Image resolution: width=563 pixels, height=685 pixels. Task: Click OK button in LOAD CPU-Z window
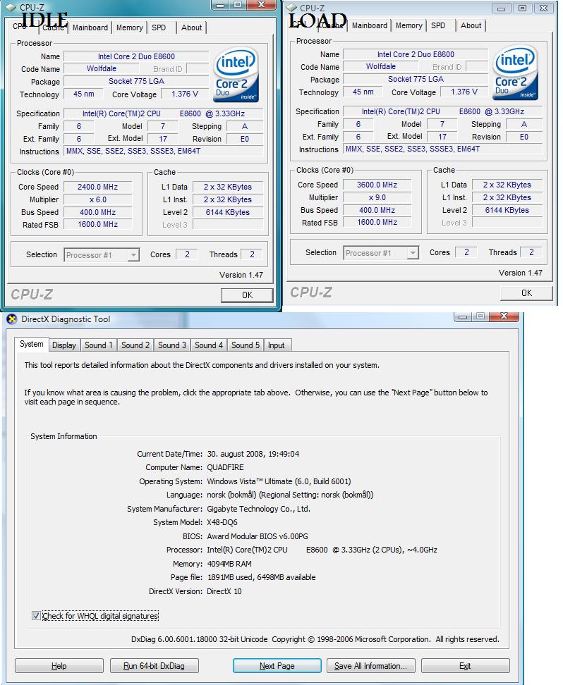[527, 292]
